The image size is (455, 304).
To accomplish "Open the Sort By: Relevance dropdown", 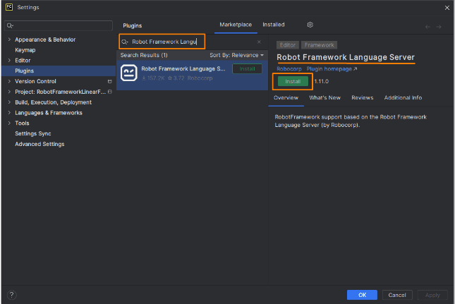I will pos(236,55).
